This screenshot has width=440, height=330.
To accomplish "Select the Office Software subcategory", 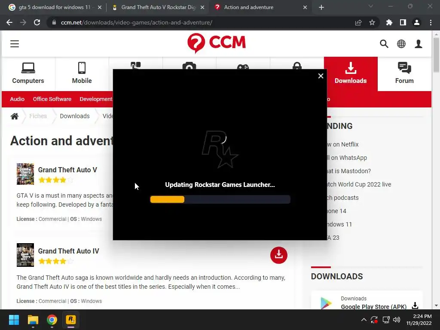I will click(x=52, y=99).
